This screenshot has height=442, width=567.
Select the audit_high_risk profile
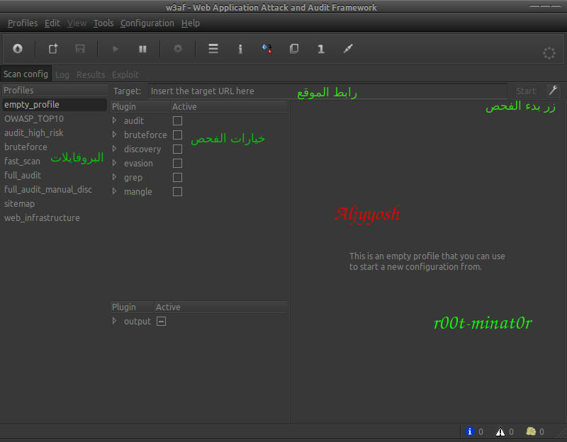[x=55, y=133]
